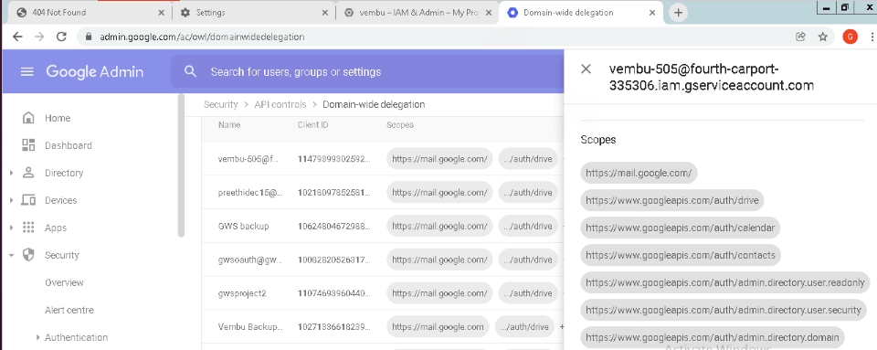Click the Security breadcrumb link
The height and width of the screenshot is (350, 877).
(x=220, y=104)
